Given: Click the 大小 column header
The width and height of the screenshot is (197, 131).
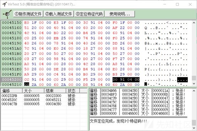Looking at the screenshot, I should point(33,91).
